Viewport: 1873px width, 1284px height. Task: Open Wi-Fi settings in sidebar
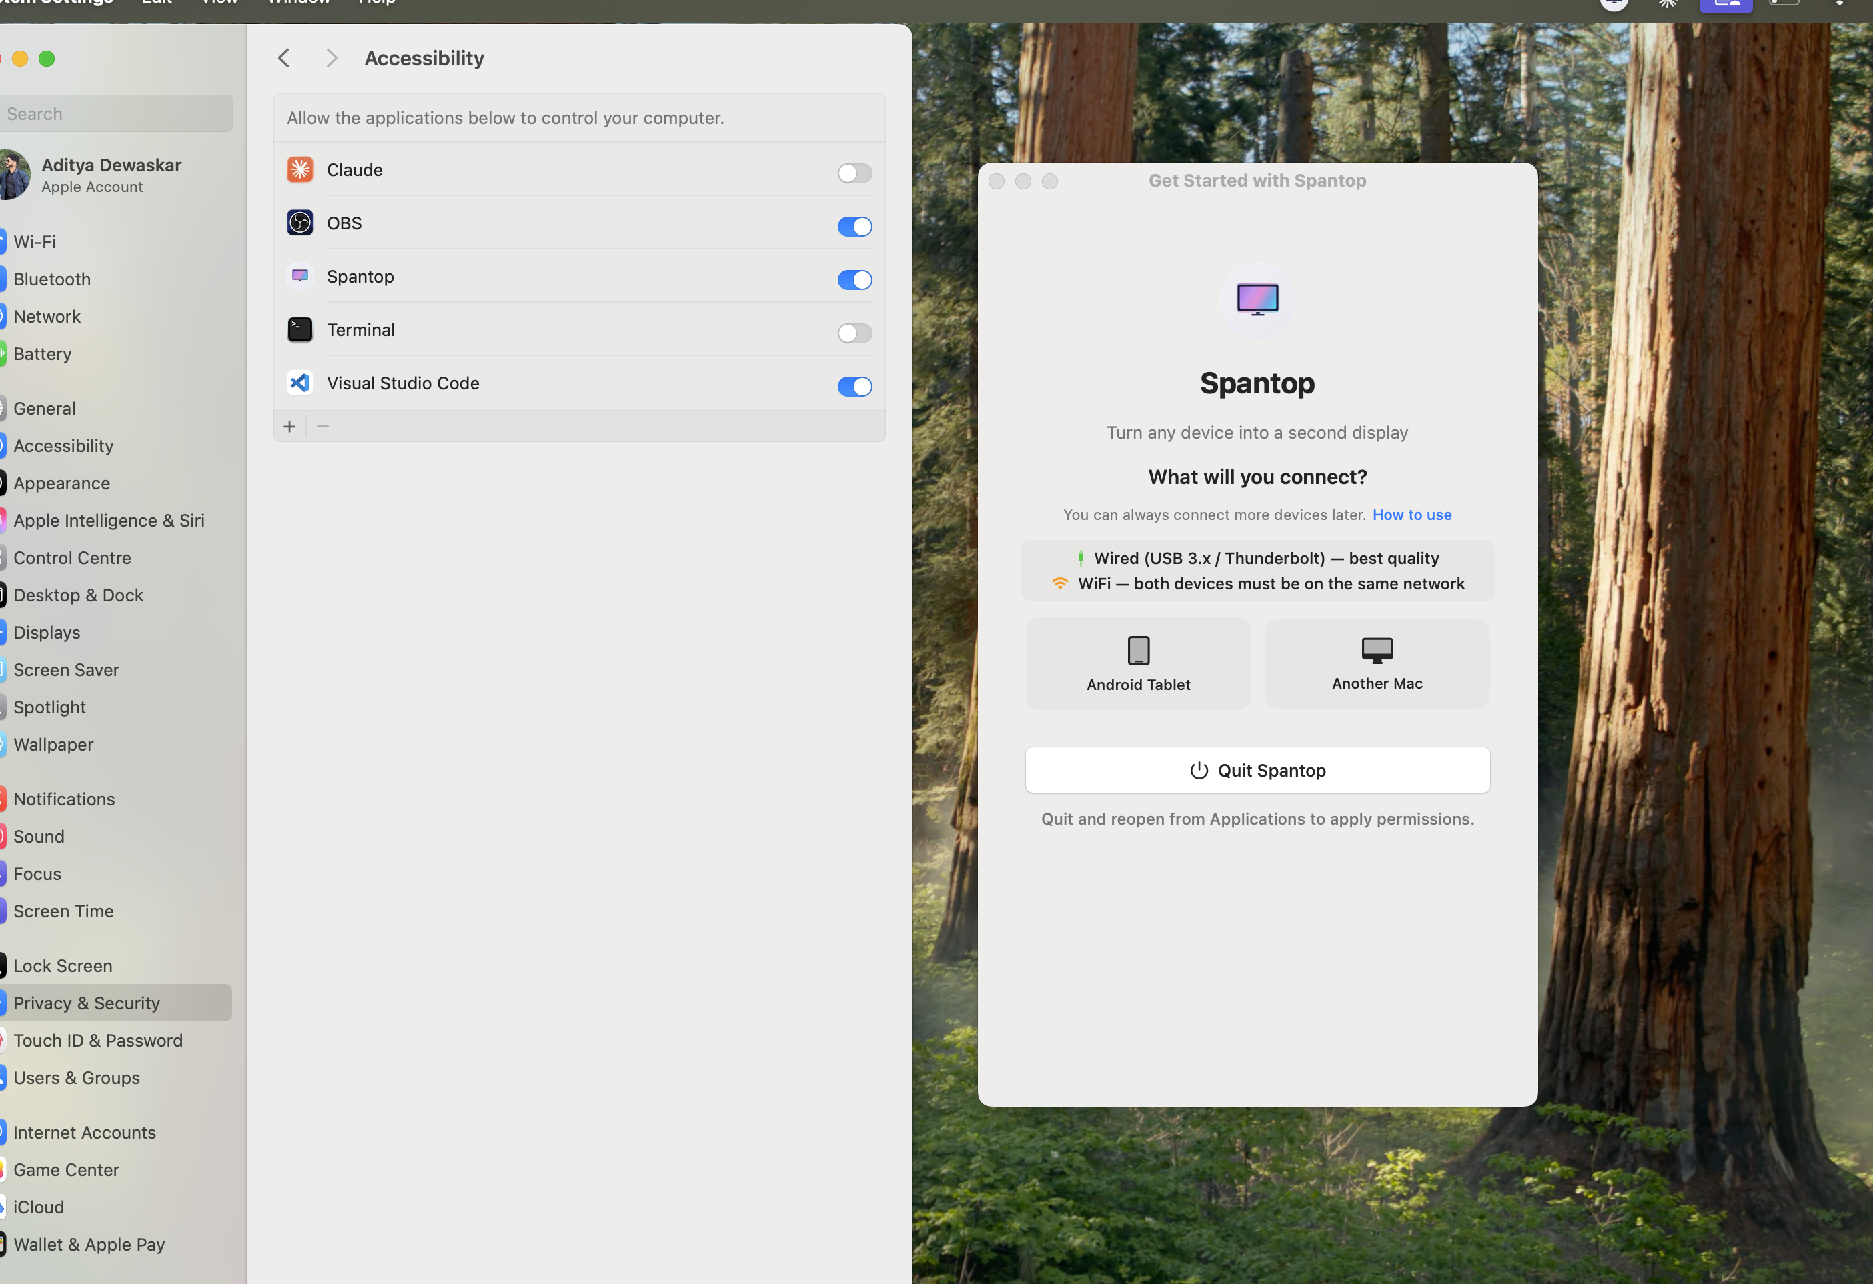(x=116, y=241)
